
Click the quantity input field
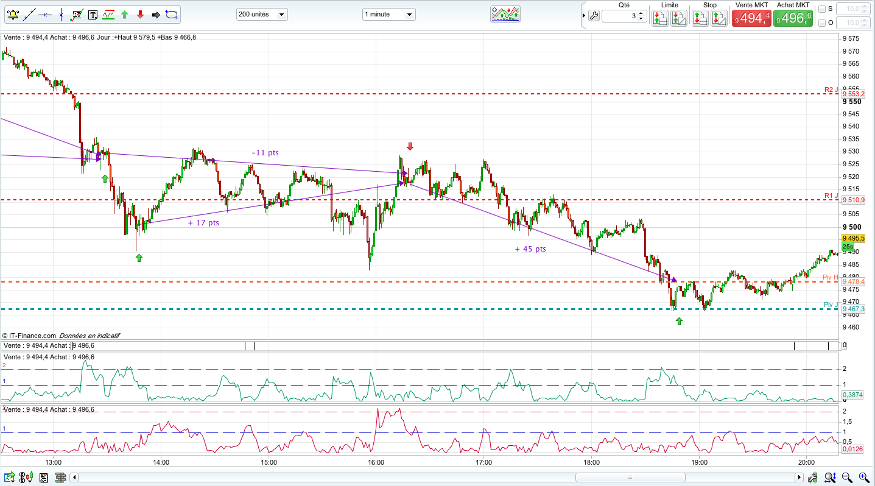619,16
